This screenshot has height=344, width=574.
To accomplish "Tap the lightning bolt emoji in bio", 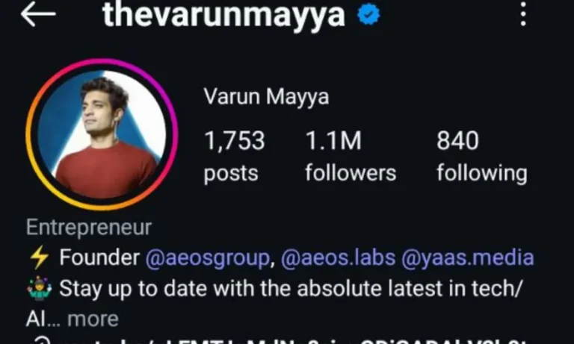I will click(40, 257).
